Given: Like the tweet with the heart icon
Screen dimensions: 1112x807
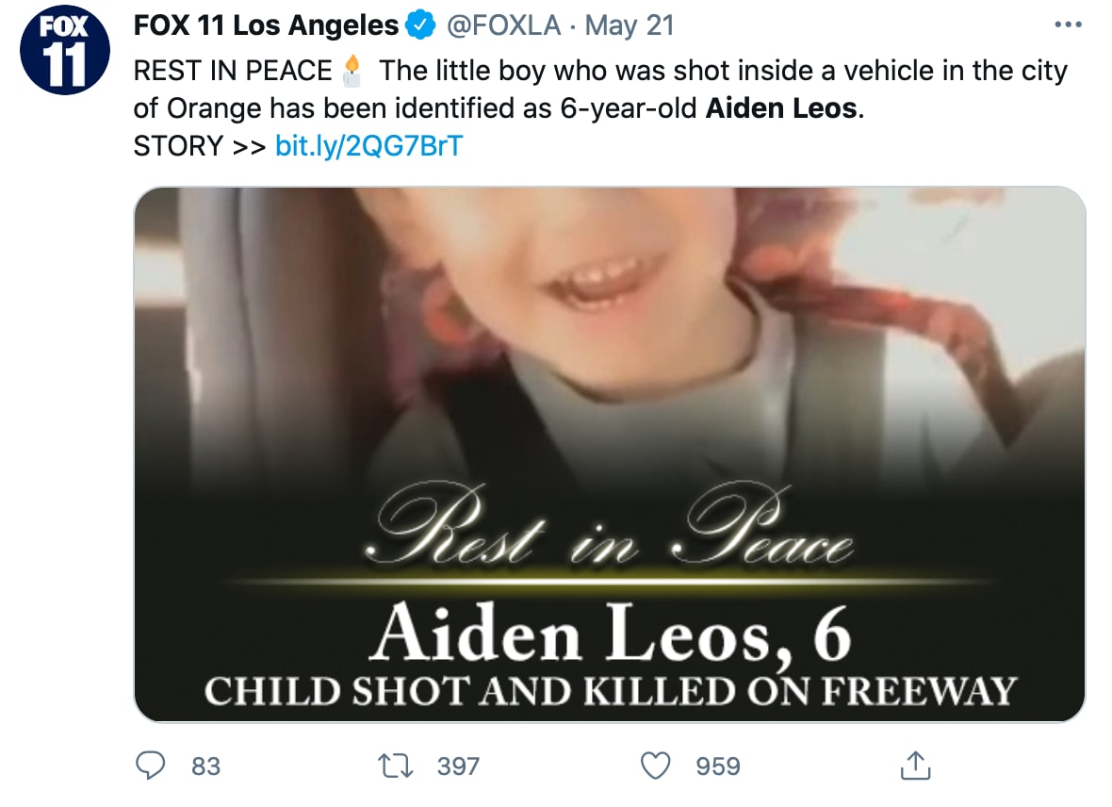Looking at the screenshot, I should click(x=655, y=766).
